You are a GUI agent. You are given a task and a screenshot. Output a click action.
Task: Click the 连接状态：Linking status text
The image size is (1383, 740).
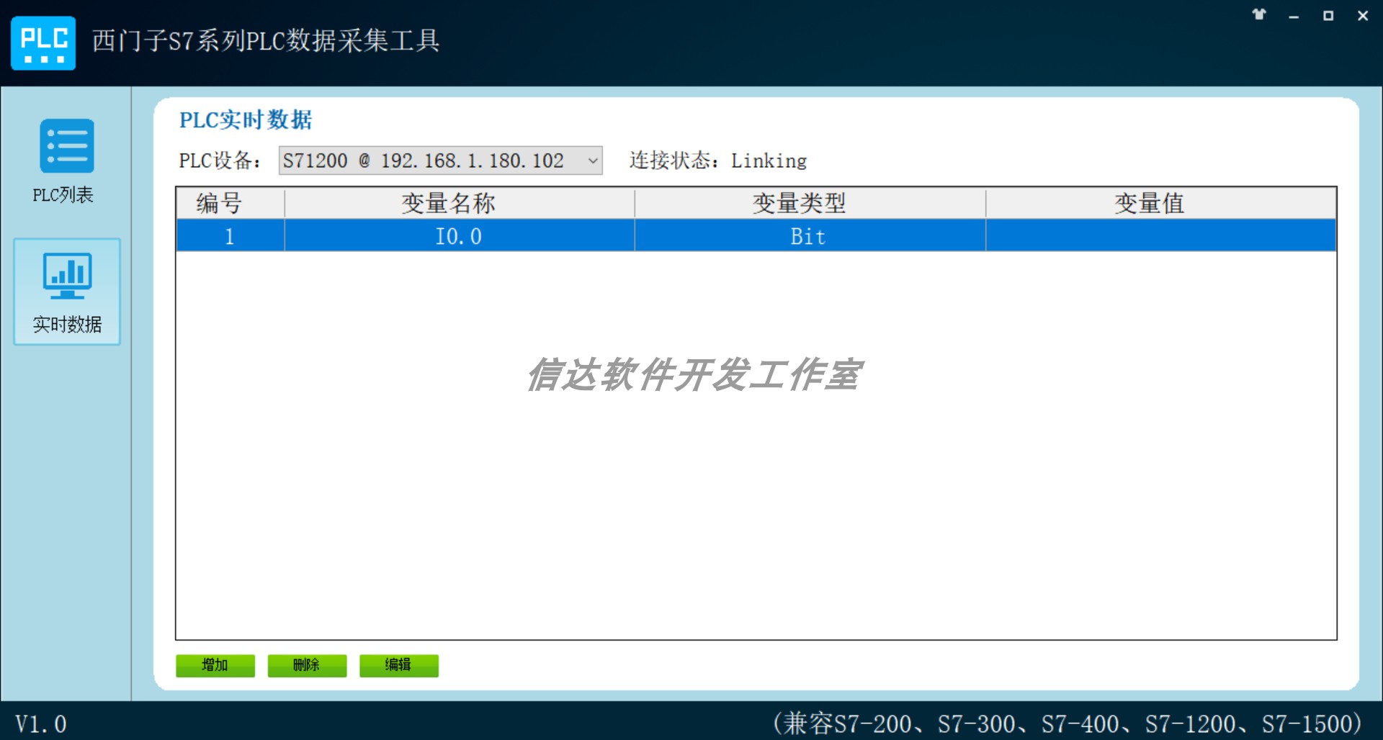[x=718, y=161]
